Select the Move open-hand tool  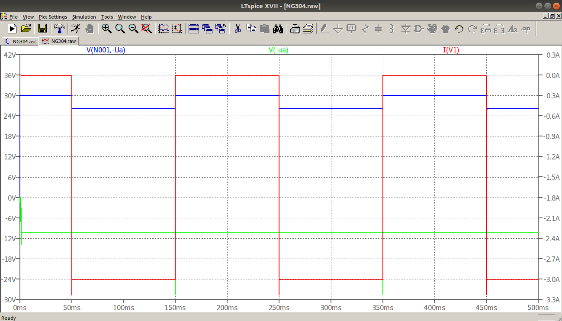pos(432,29)
